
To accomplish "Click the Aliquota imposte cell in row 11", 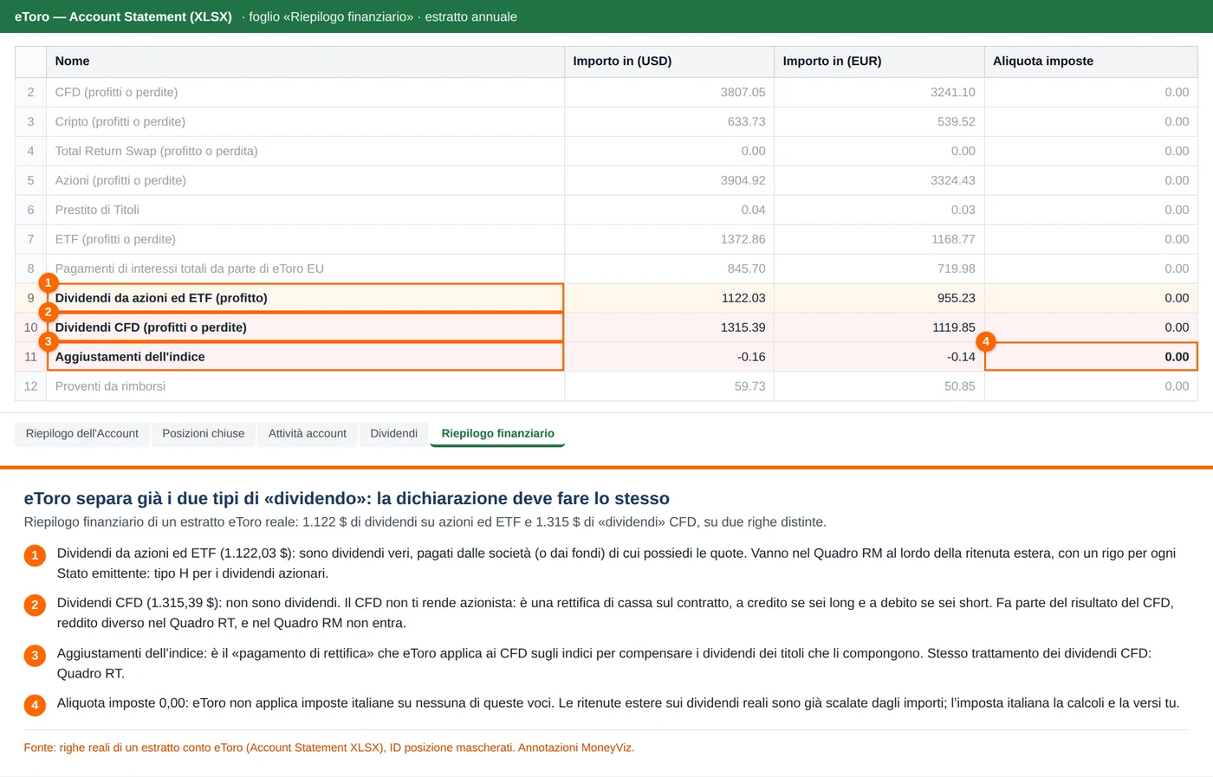I will [1091, 357].
